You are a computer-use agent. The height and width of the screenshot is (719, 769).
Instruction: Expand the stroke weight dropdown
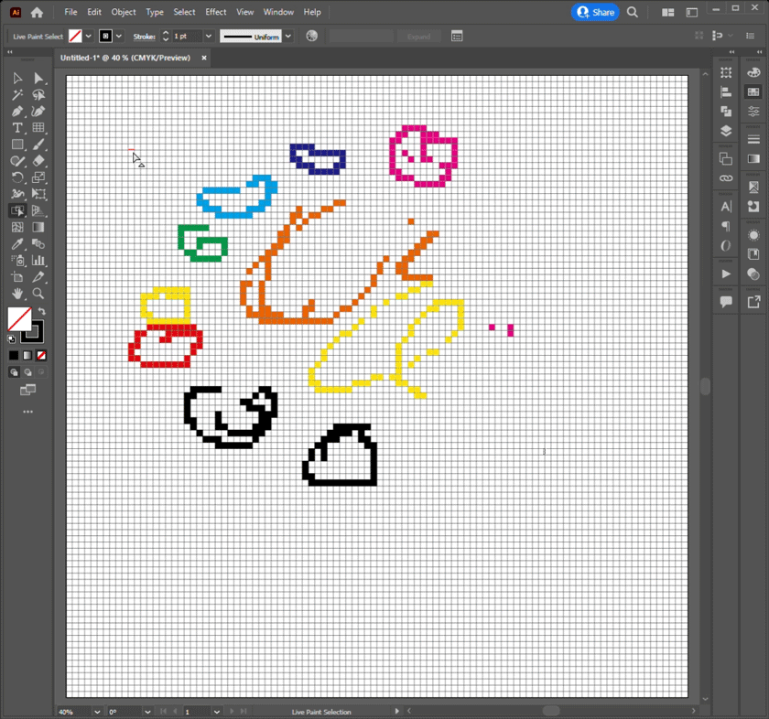point(209,37)
